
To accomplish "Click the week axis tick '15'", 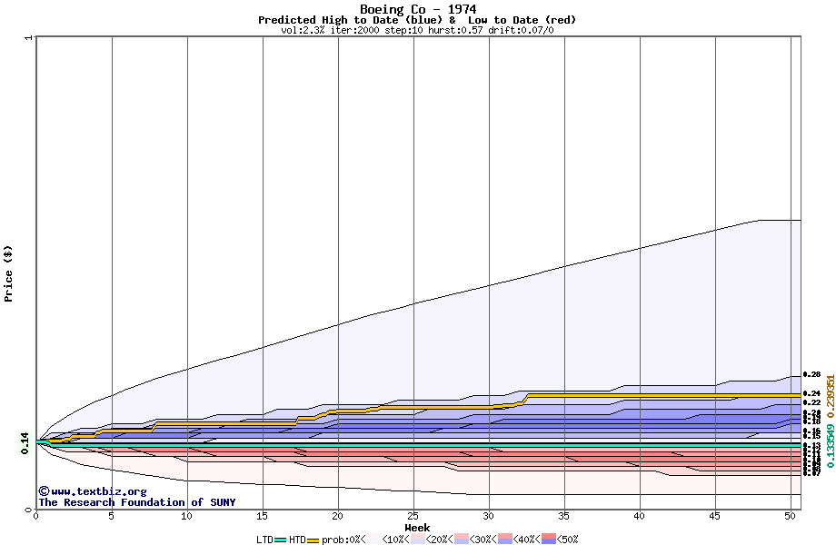I will (262, 516).
